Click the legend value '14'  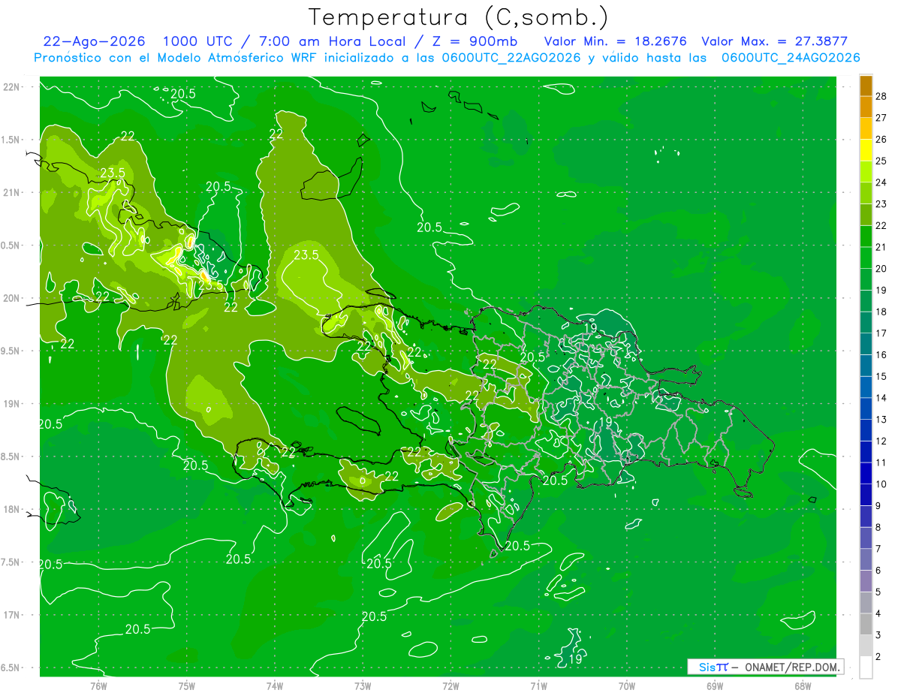tap(881, 398)
